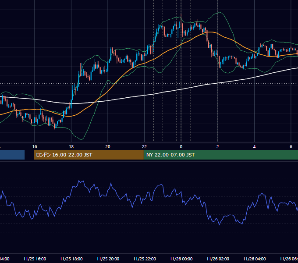The image size is (298, 263).
Task: Click the hour label 20 on the upper time axis
Action: pyautogui.click(x=108, y=147)
